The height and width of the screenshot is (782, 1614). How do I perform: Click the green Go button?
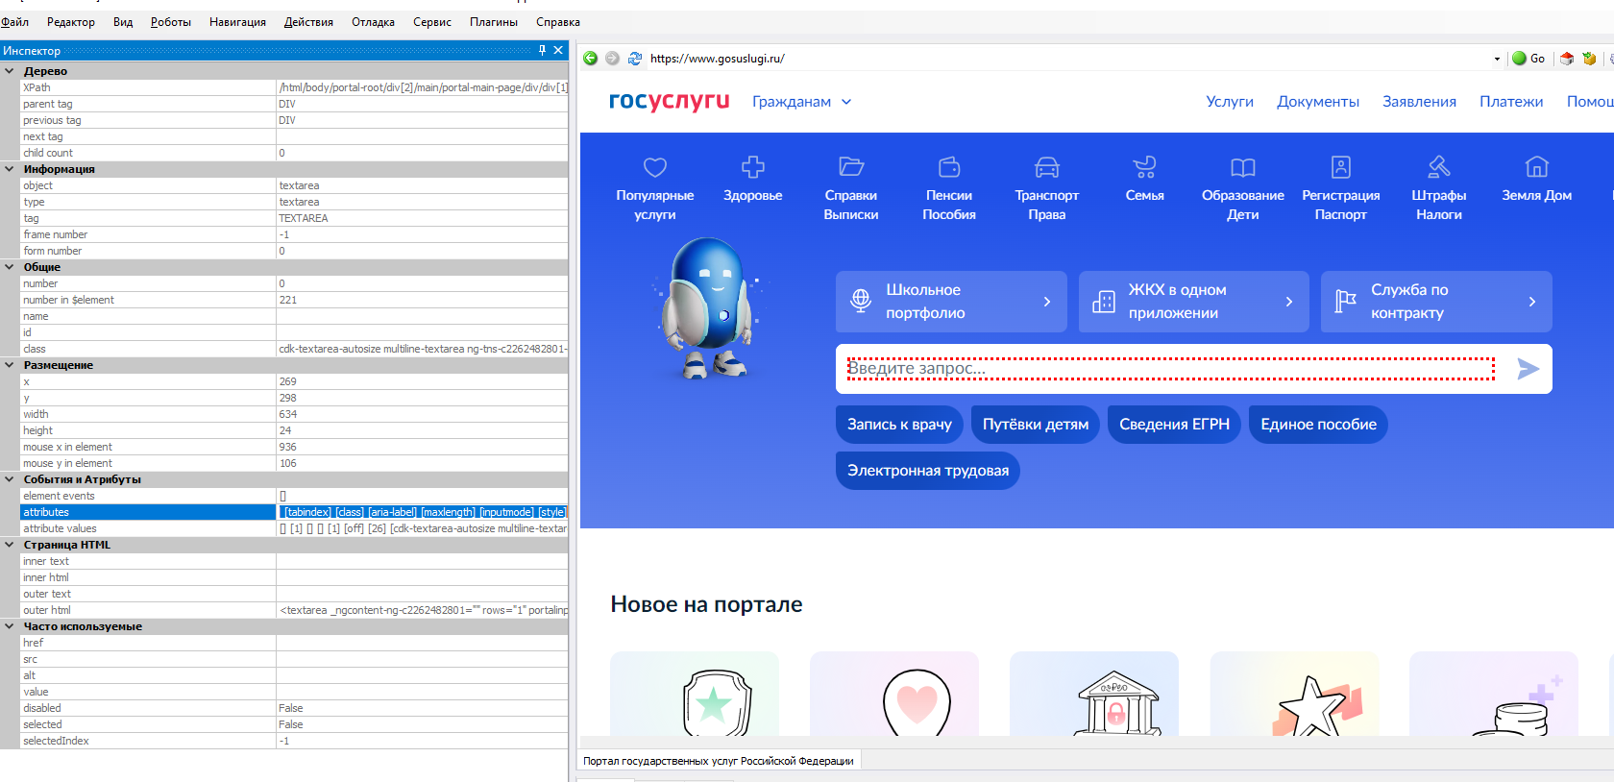pos(1528,59)
